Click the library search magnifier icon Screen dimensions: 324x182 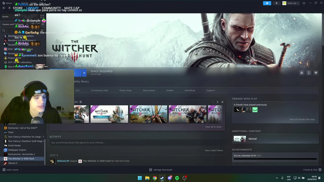4,31
